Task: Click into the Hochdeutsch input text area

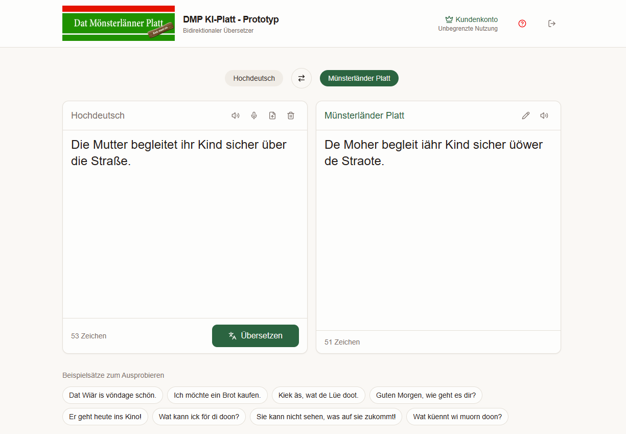Action: (185, 224)
